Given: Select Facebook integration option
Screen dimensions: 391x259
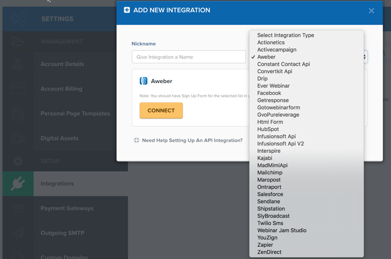Looking at the screenshot, I should pos(306,93).
